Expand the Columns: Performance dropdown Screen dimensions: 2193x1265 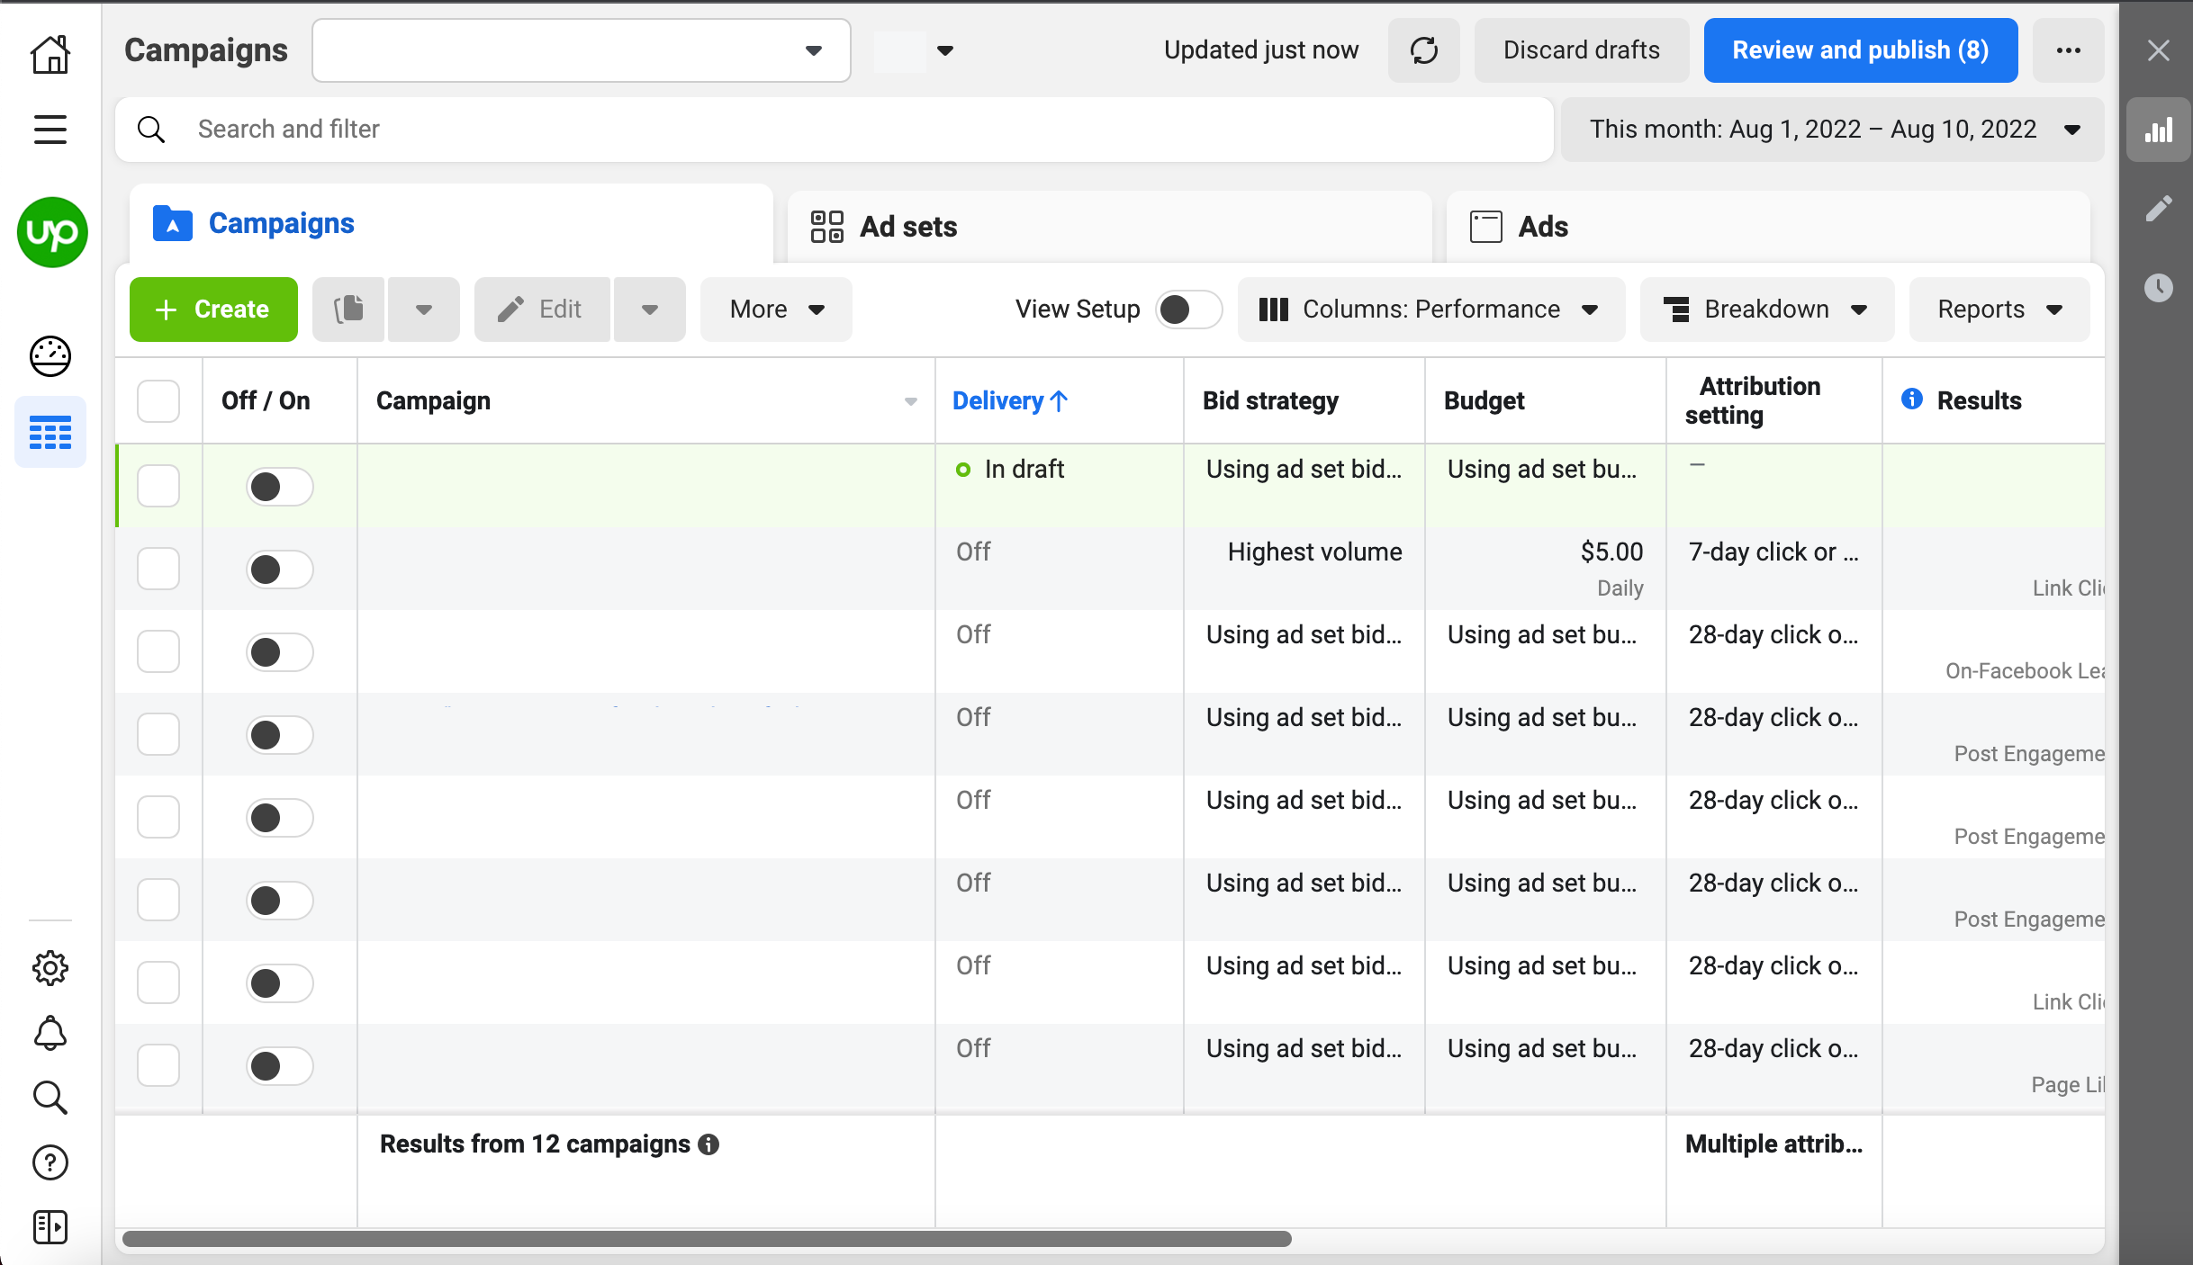pos(1430,310)
